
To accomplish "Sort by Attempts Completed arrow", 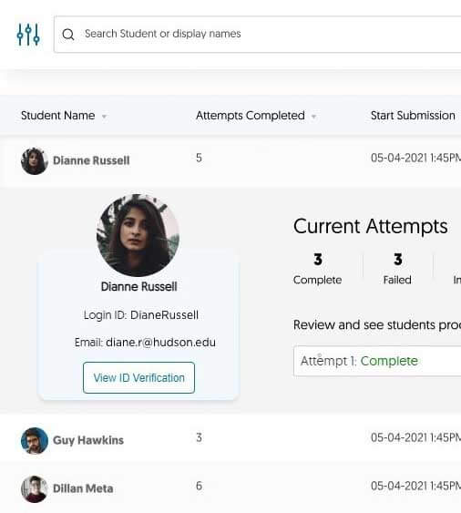I will pyautogui.click(x=313, y=117).
